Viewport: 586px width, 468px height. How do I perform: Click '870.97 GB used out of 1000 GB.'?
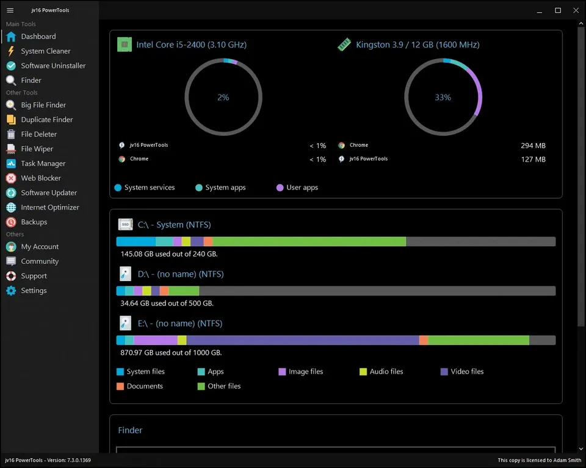[171, 353]
